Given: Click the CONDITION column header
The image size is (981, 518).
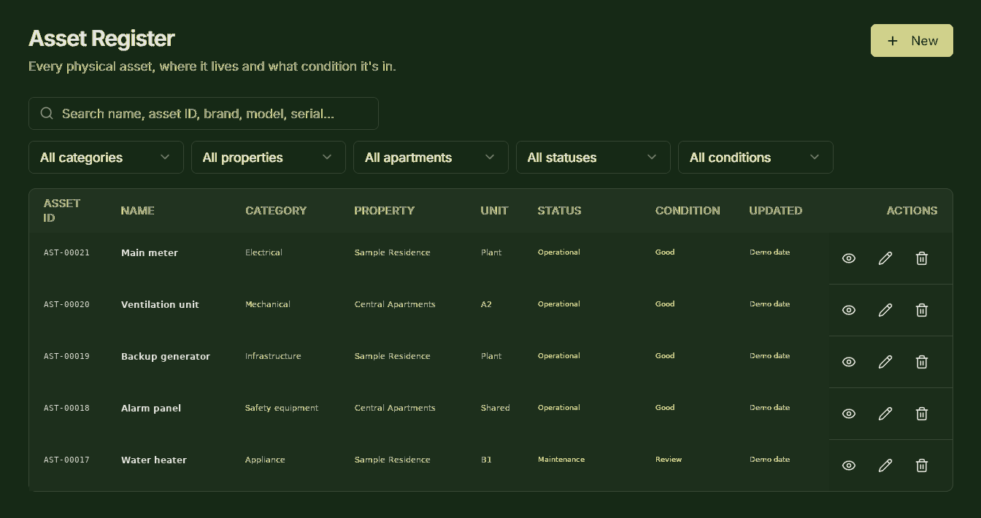Looking at the screenshot, I should (688, 210).
